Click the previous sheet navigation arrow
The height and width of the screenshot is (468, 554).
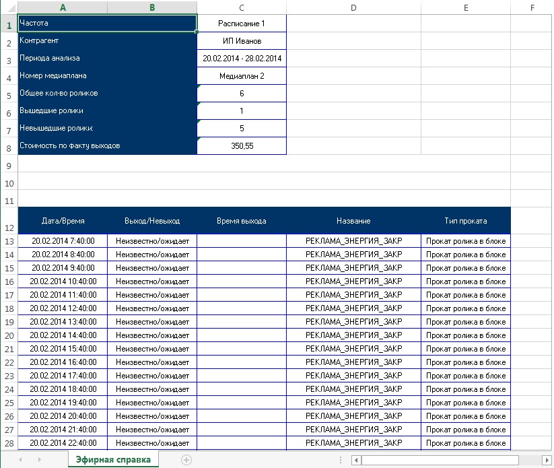pos(20,459)
